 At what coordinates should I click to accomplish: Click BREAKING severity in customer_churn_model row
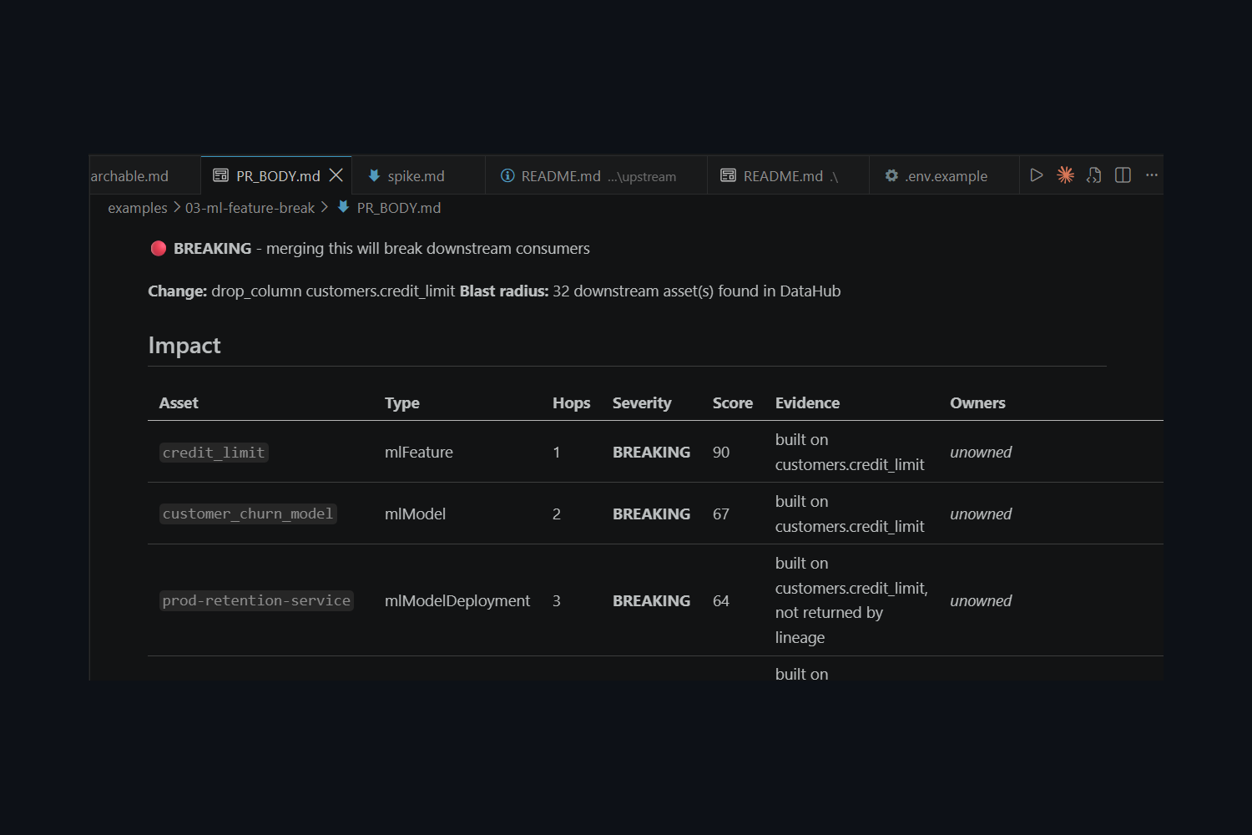click(x=652, y=514)
